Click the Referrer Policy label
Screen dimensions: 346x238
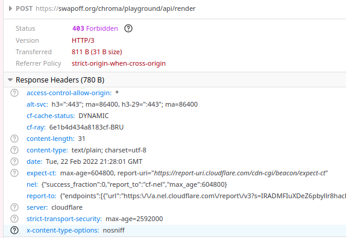coord(39,63)
